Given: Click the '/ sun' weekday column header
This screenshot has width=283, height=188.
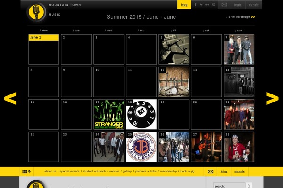Looking at the screenshot, I should pos(239,31).
